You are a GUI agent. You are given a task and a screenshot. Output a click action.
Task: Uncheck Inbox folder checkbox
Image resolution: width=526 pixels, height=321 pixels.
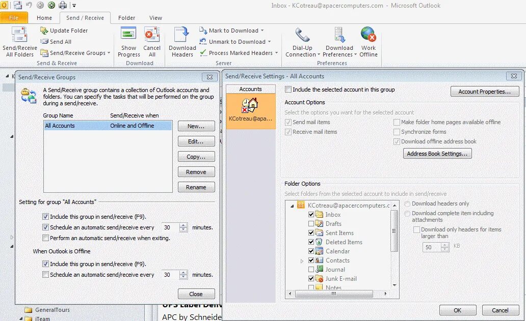[x=311, y=215]
